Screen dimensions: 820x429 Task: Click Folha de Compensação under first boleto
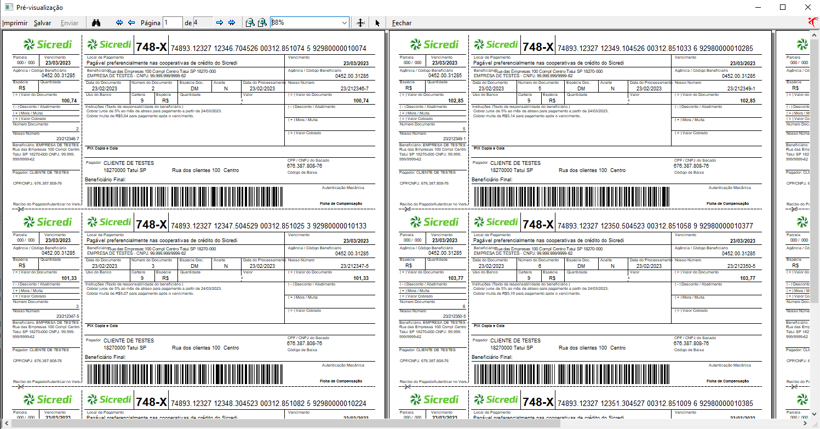[341, 203]
